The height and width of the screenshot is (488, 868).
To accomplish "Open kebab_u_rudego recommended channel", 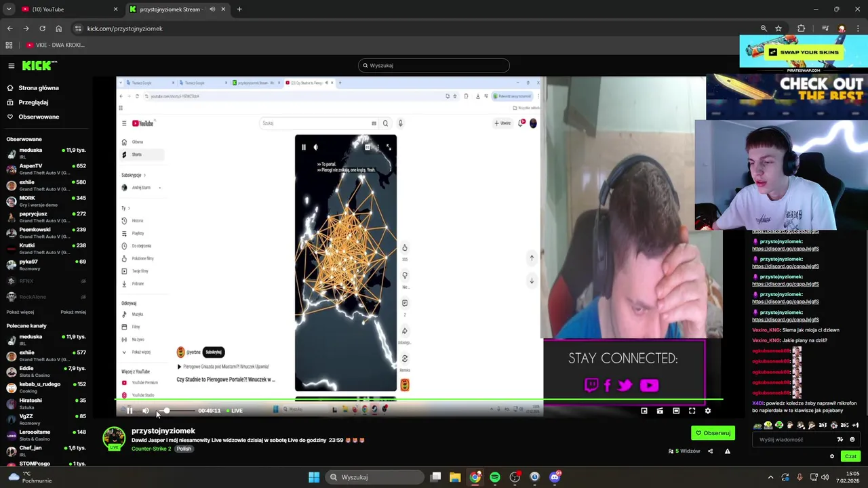I will pyautogui.click(x=46, y=387).
